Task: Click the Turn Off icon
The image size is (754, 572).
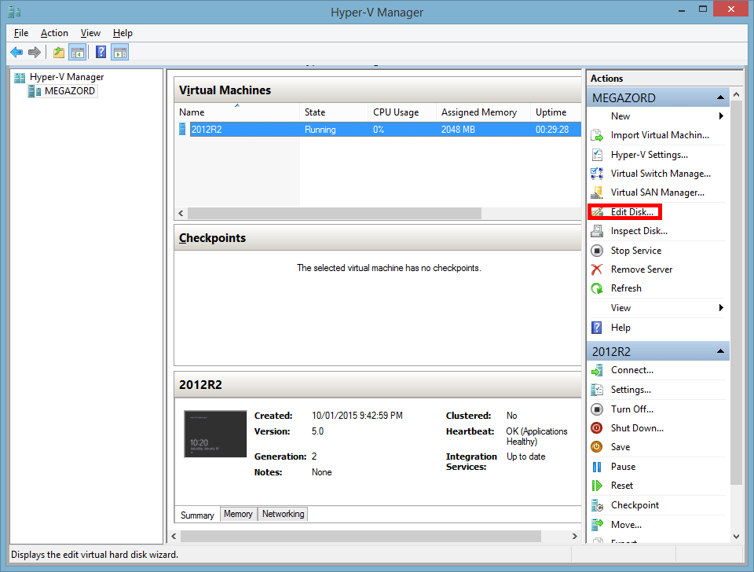Action: coord(597,409)
